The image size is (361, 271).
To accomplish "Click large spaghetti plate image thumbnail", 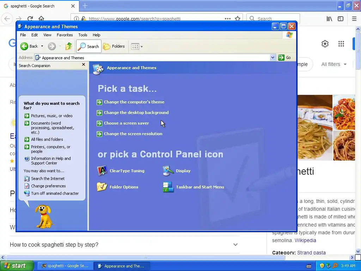I will click(x=315, y=127).
